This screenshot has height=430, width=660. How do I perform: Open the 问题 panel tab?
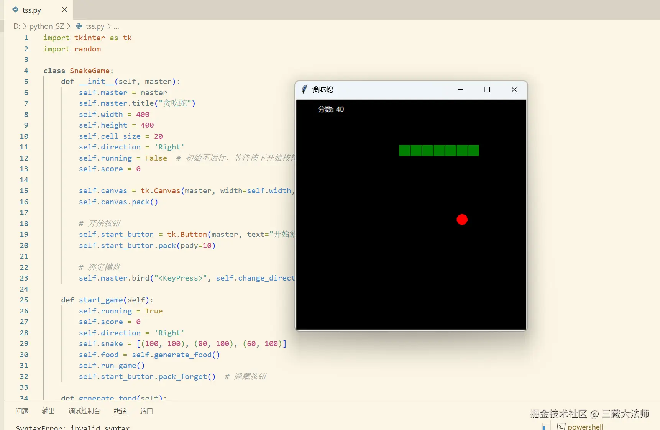point(22,411)
